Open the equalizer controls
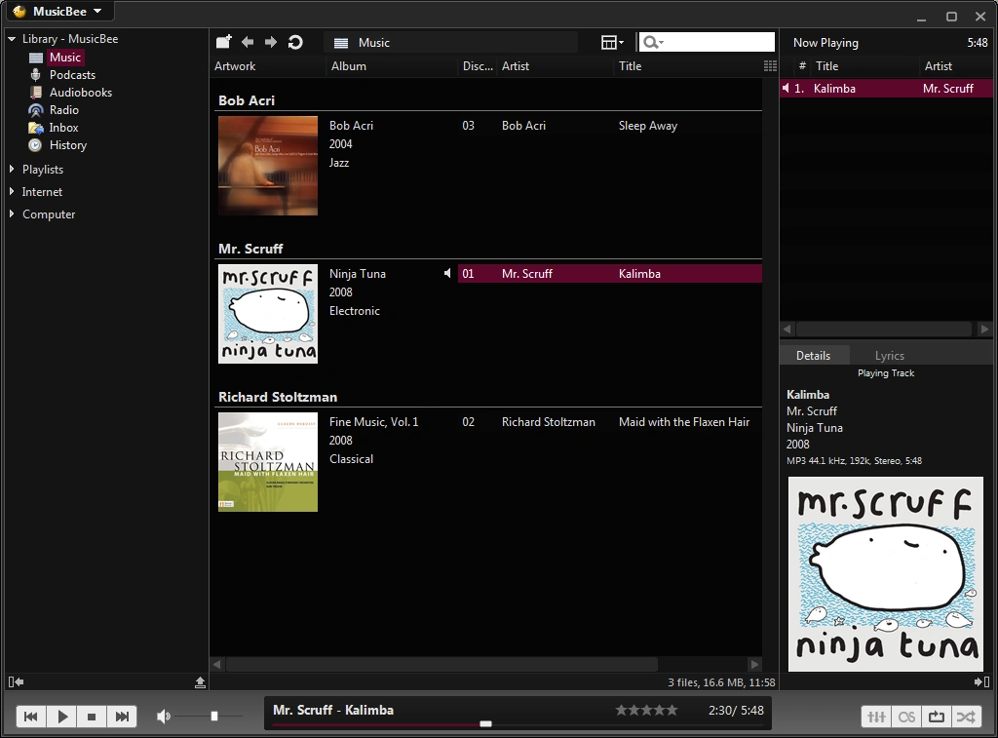This screenshot has width=998, height=738. 875,716
